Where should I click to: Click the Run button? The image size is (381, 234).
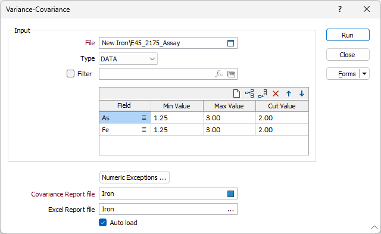click(x=348, y=35)
